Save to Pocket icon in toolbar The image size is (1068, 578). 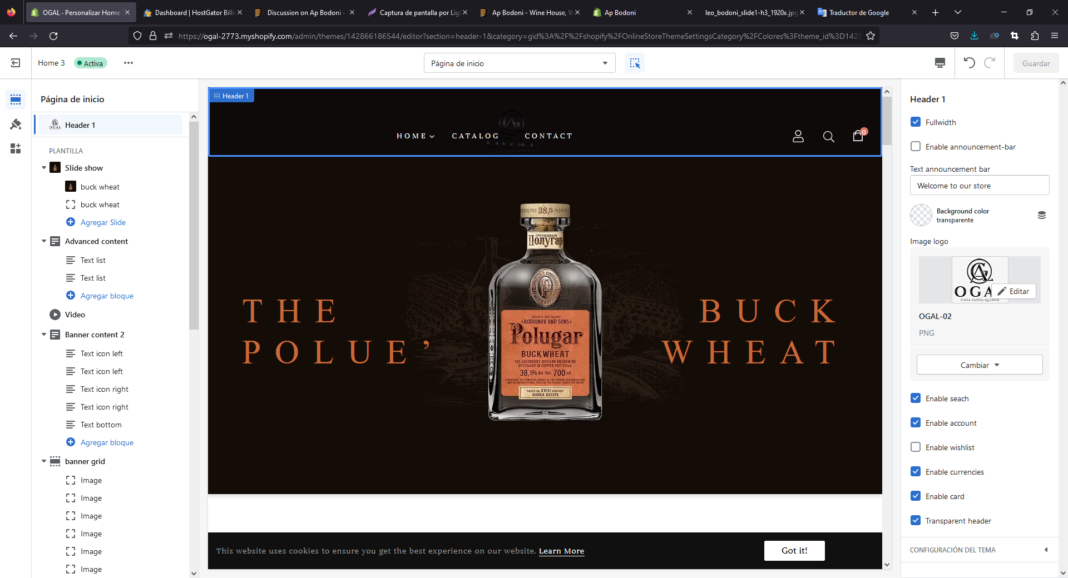point(955,36)
